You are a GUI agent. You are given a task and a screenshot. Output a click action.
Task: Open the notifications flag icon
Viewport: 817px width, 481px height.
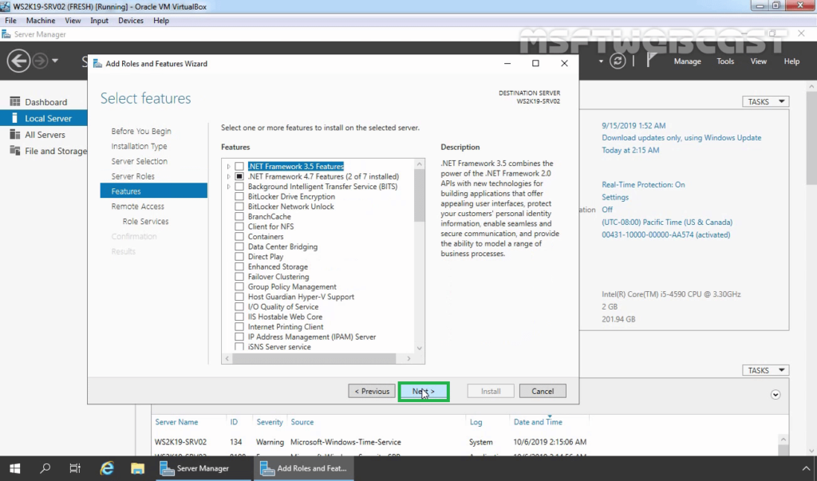651,61
